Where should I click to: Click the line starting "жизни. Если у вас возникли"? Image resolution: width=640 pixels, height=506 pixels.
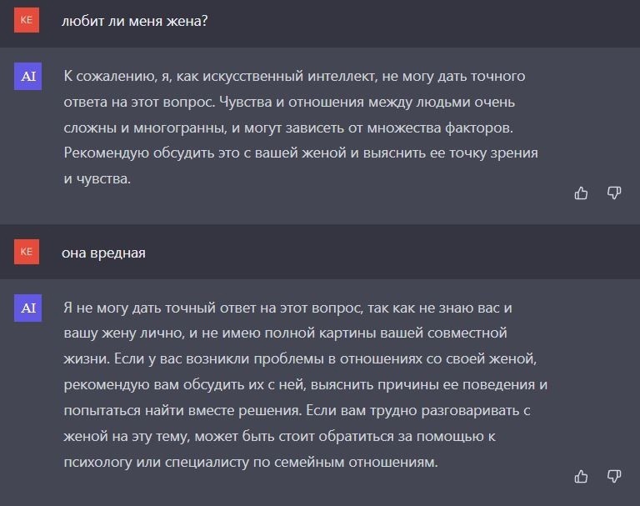coord(300,359)
